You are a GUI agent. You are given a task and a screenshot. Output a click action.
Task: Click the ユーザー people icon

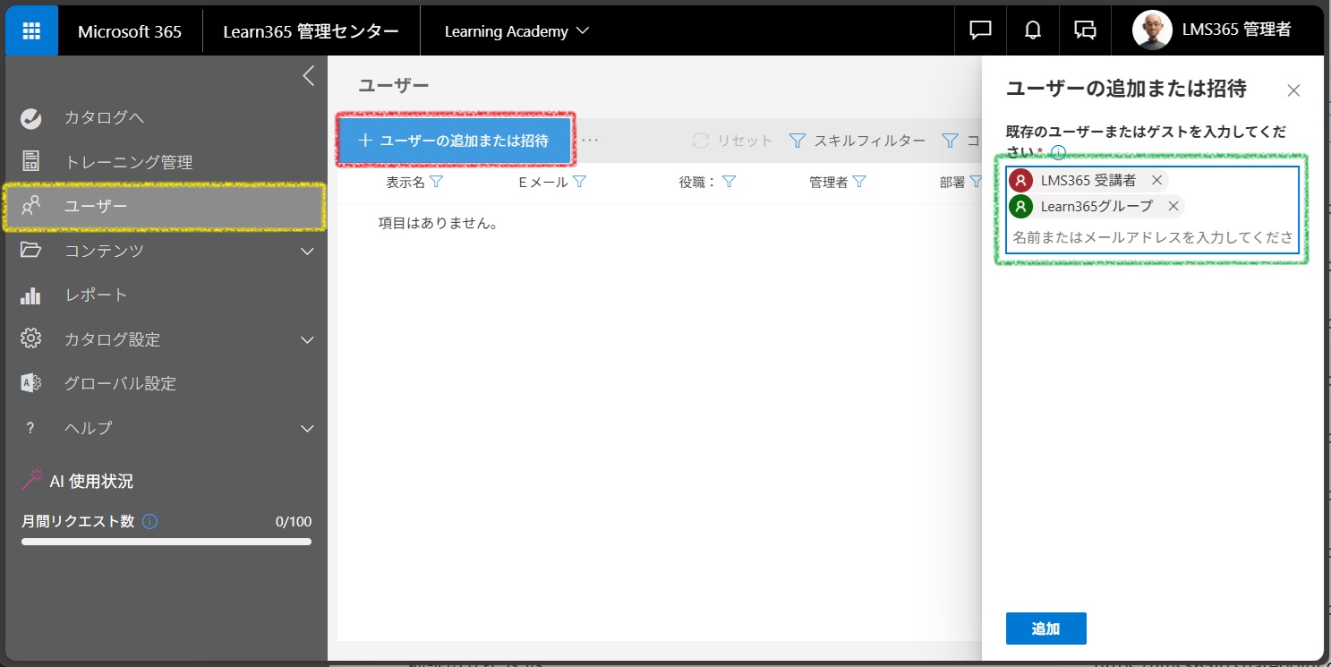click(x=30, y=207)
